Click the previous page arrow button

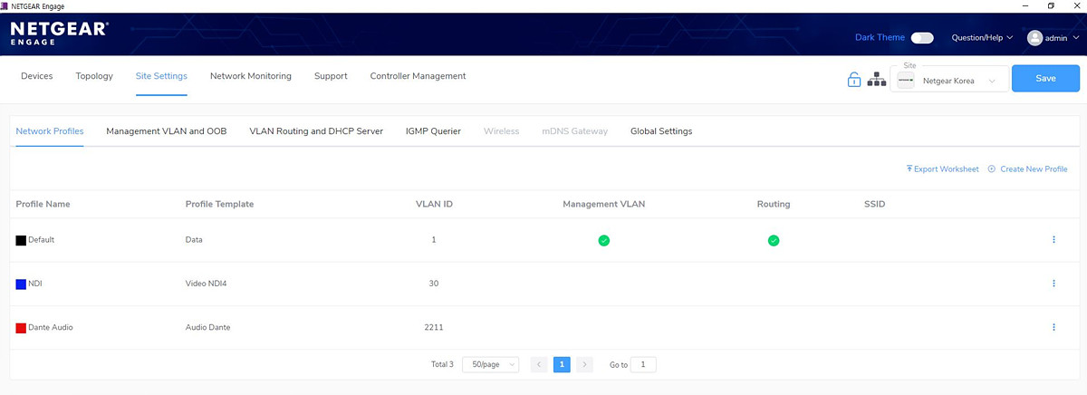[x=539, y=364]
